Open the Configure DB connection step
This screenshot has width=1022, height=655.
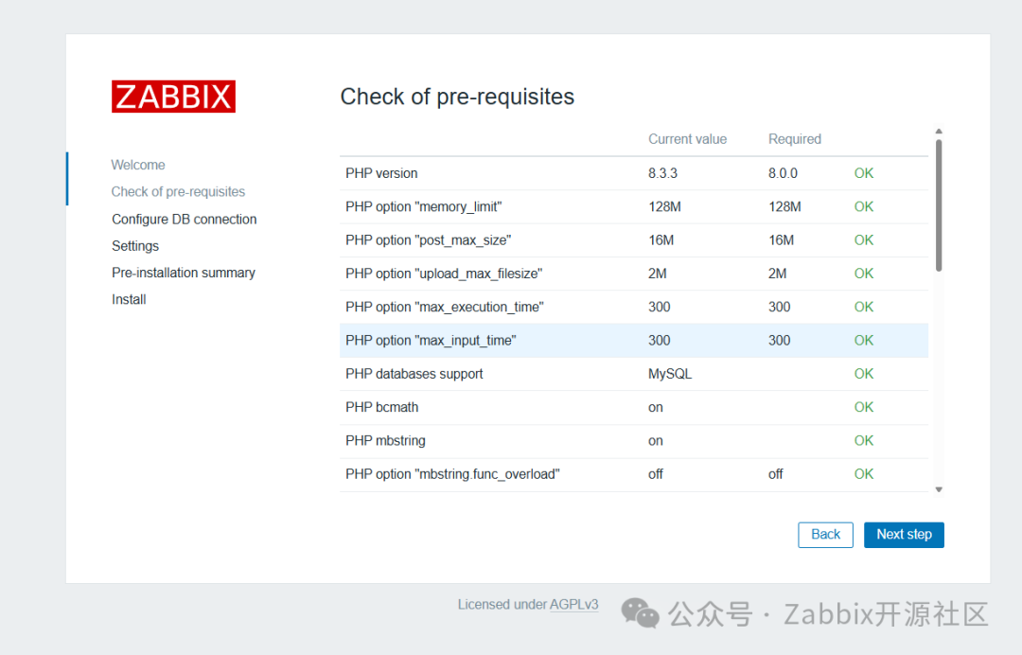coord(184,219)
